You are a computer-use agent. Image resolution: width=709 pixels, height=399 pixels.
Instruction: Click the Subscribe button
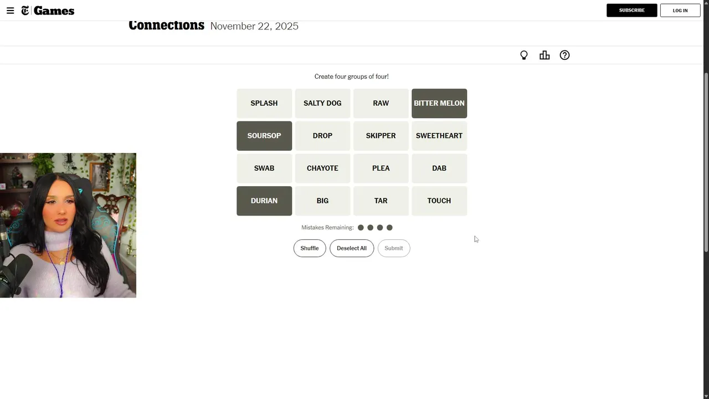tap(631, 11)
